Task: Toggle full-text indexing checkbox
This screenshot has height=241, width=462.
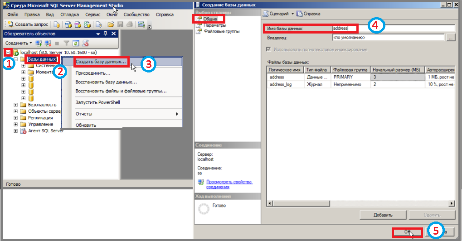Action: point(268,49)
